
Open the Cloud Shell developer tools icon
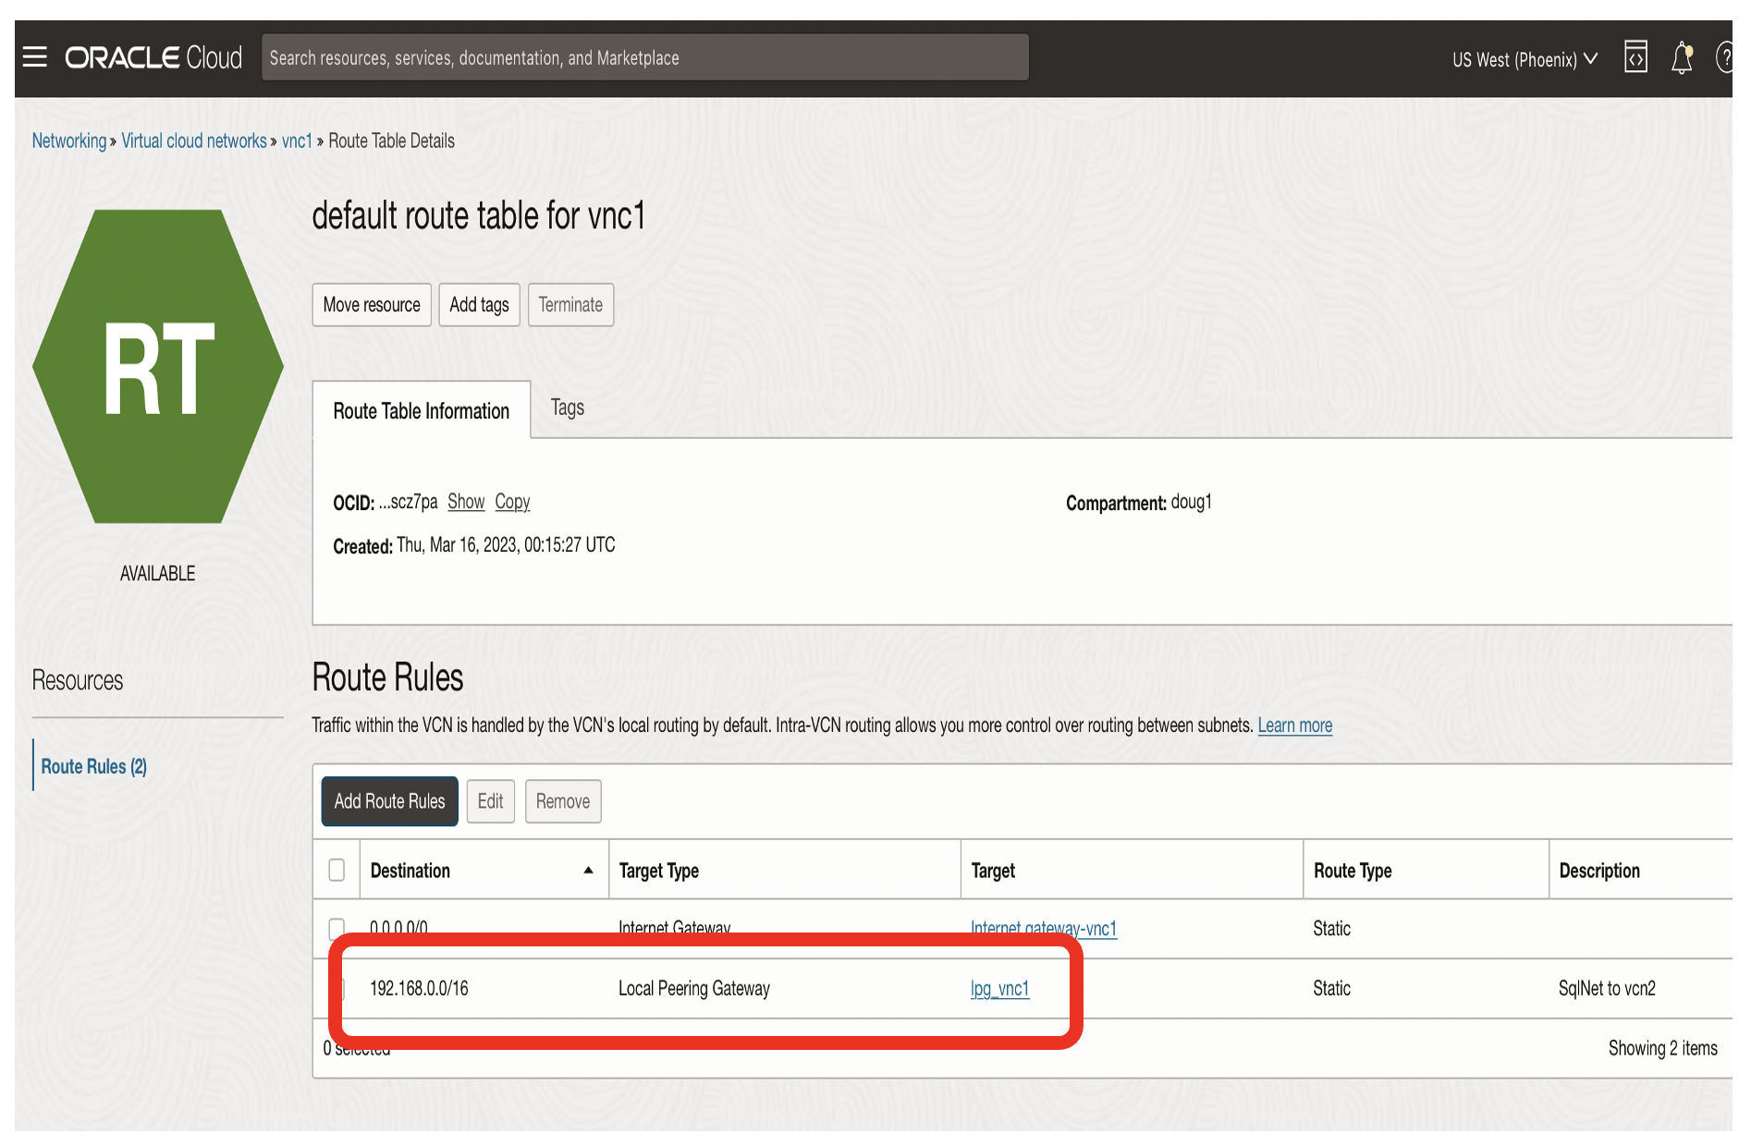pyautogui.click(x=1635, y=57)
